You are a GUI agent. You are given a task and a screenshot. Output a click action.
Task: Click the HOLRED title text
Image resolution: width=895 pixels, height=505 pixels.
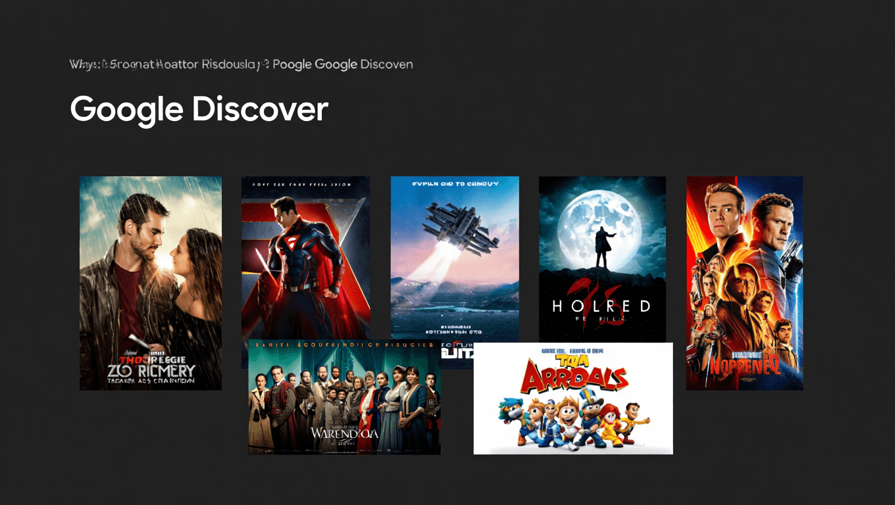pos(601,306)
